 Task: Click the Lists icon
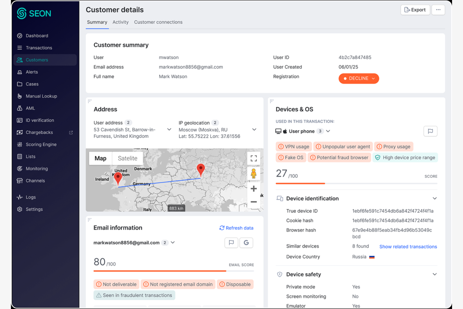click(20, 157)
